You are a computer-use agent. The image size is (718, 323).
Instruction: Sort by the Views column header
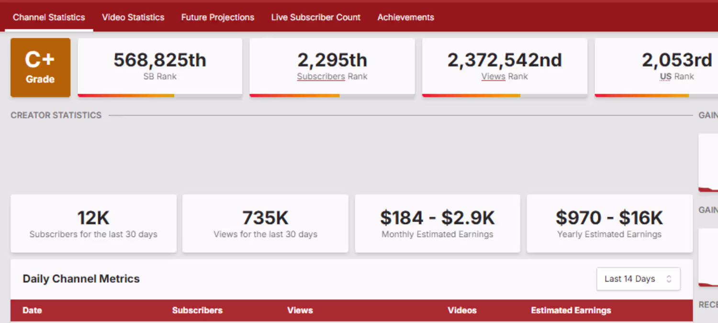300,310
